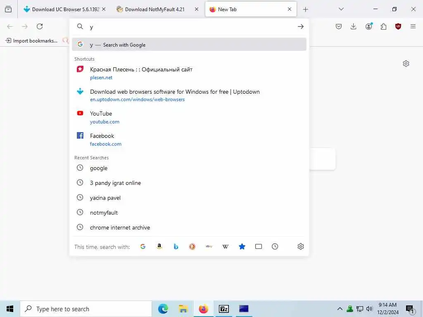
Task: Search this time with DuckDuckGo
Action: (x=192, y=246)
